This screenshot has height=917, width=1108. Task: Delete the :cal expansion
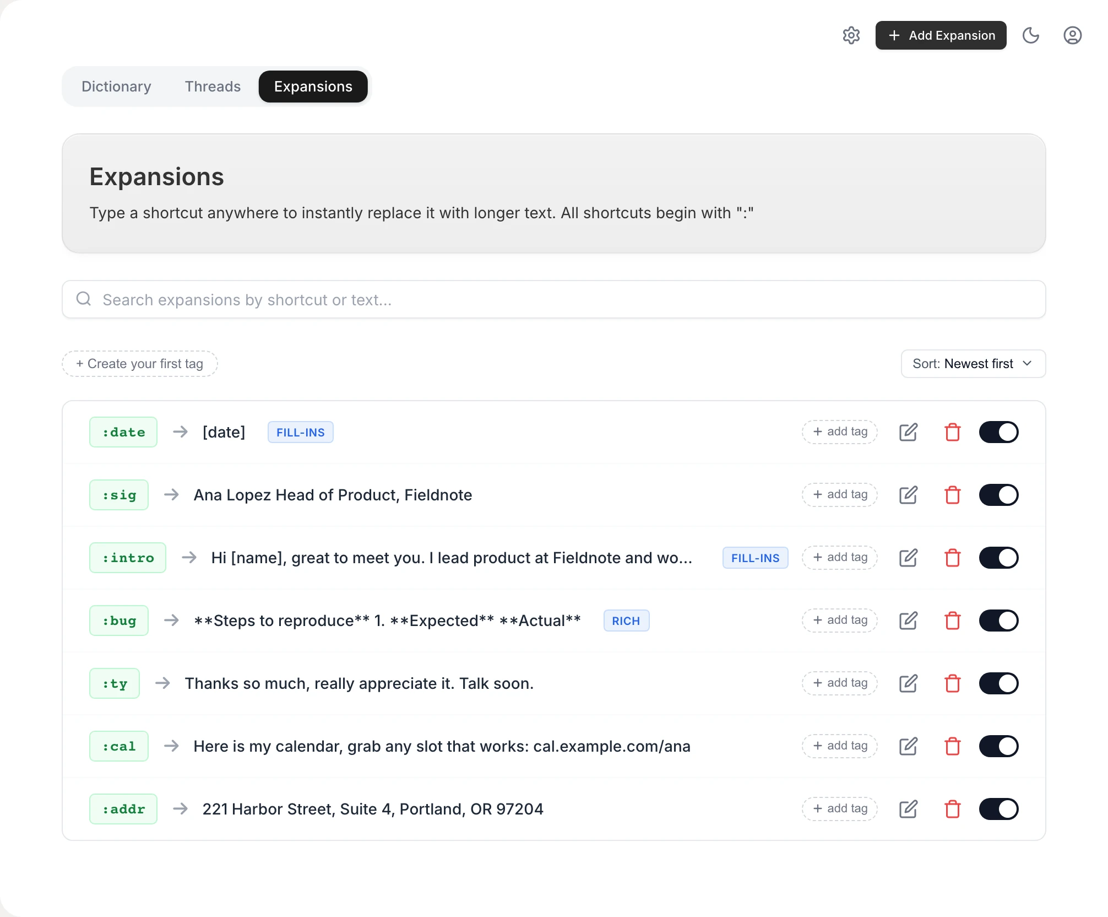[952, 746]
